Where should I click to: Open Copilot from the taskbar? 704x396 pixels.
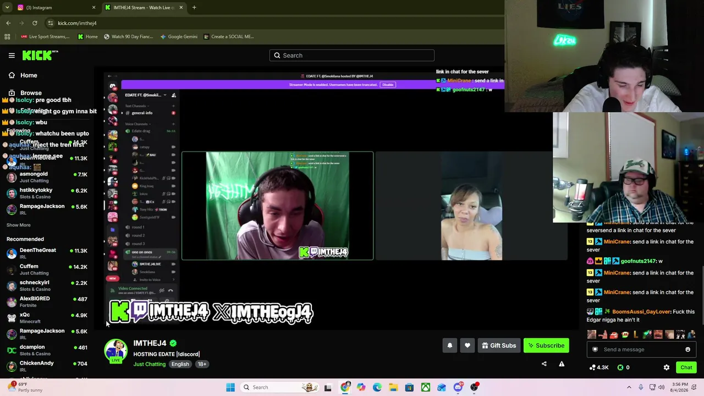[x=361, y=387]
